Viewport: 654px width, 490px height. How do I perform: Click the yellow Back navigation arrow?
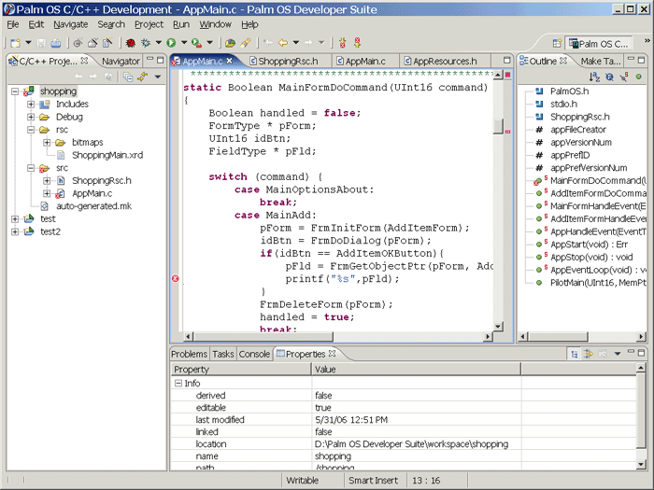tap(283, 43)
